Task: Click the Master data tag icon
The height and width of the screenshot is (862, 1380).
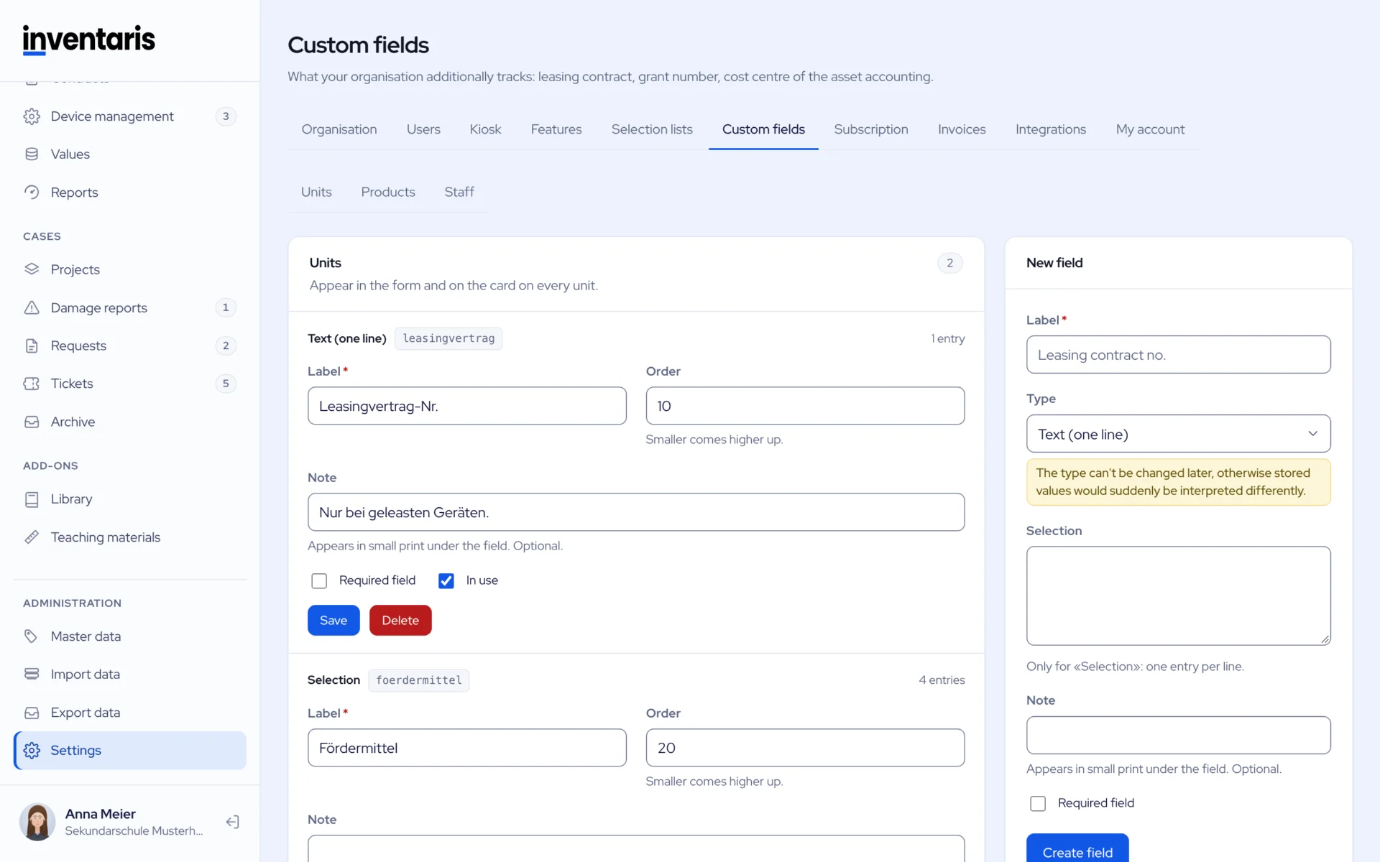Action: [32, 636]
